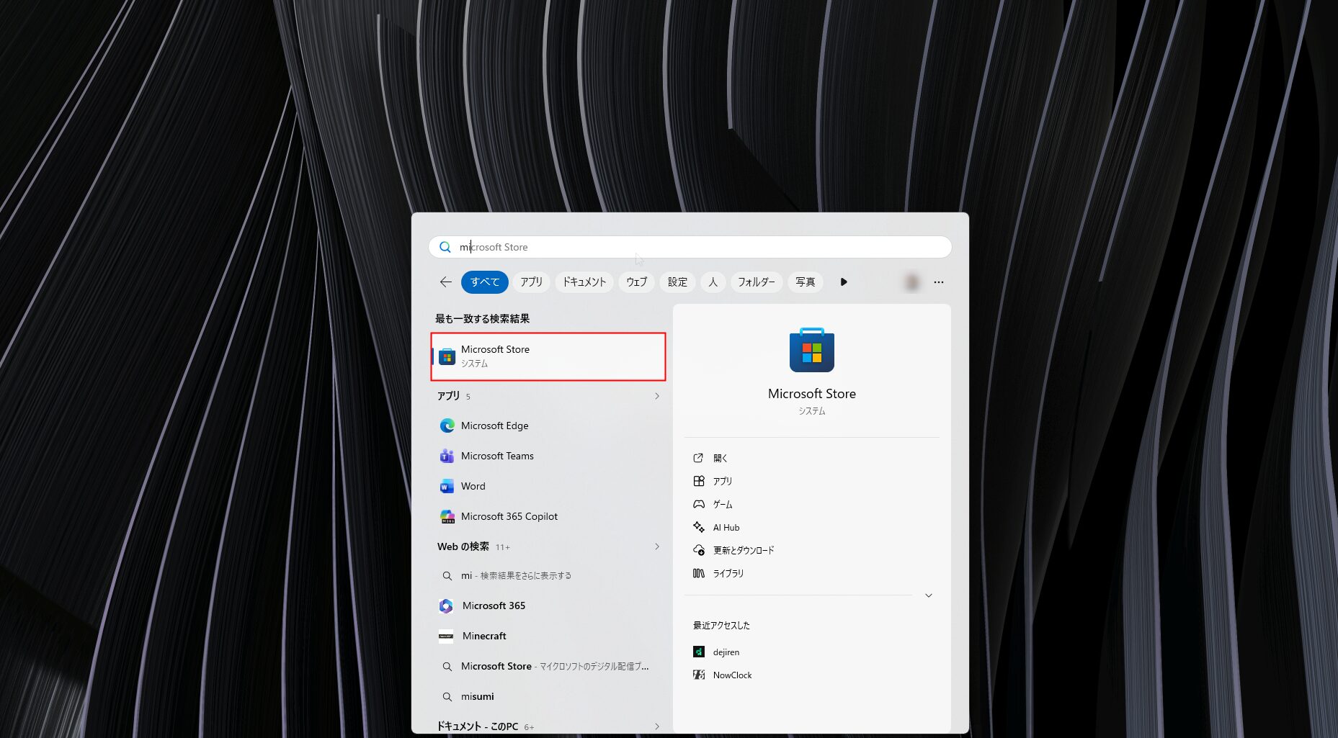Select the misumi web search suggestion

click(477, 696)
